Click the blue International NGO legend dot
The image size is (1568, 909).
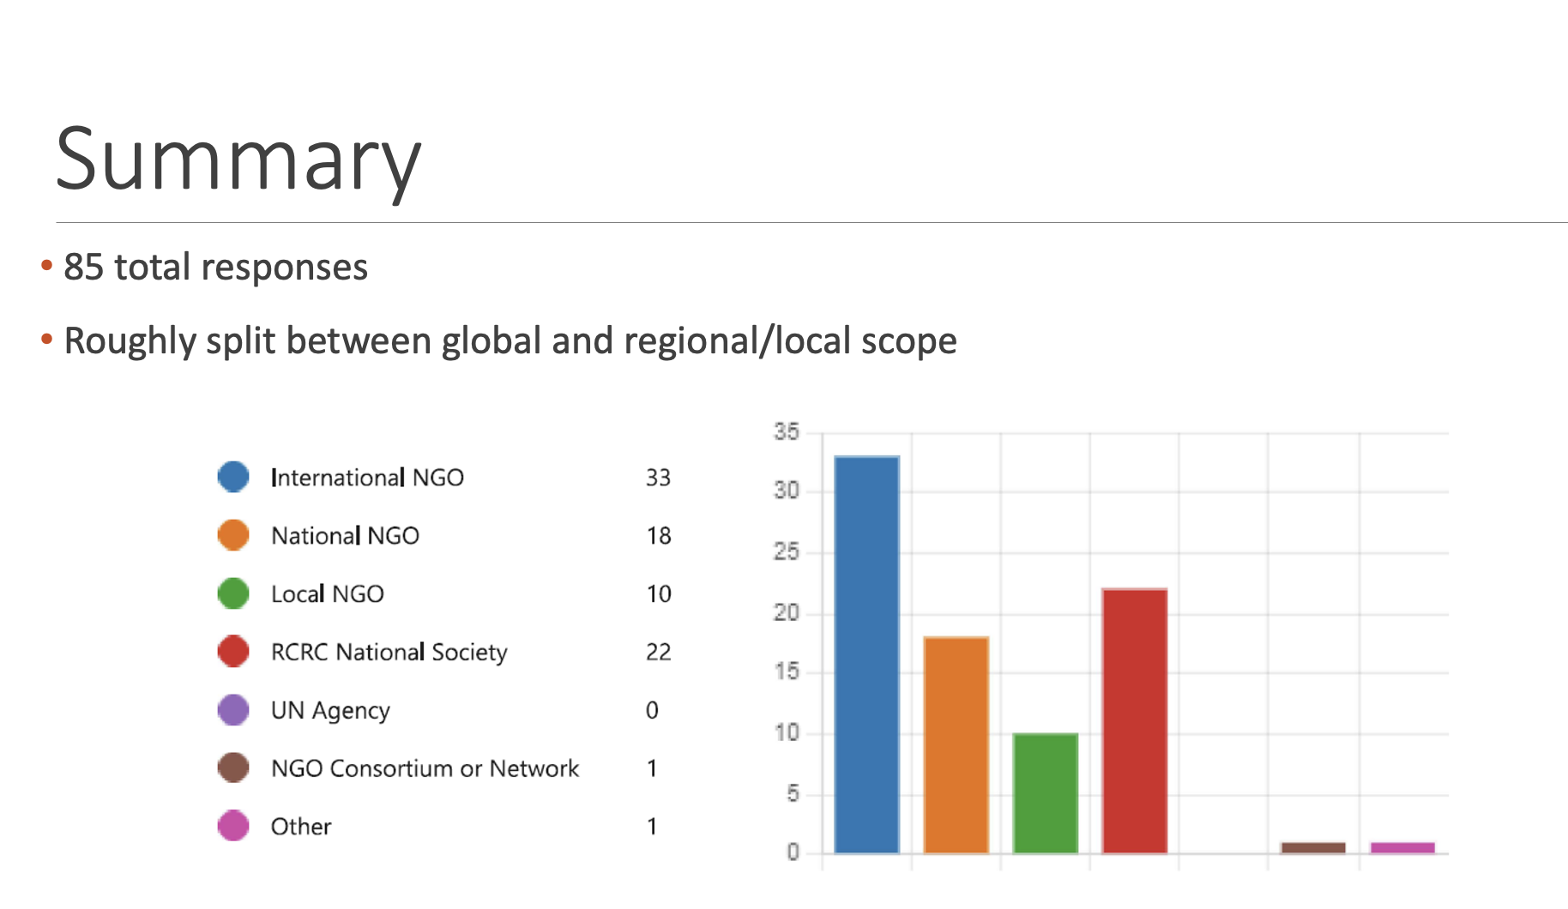(233, 477)
